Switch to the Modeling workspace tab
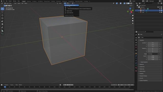Screen dimensions: 163x92 (x=29, y=1)
